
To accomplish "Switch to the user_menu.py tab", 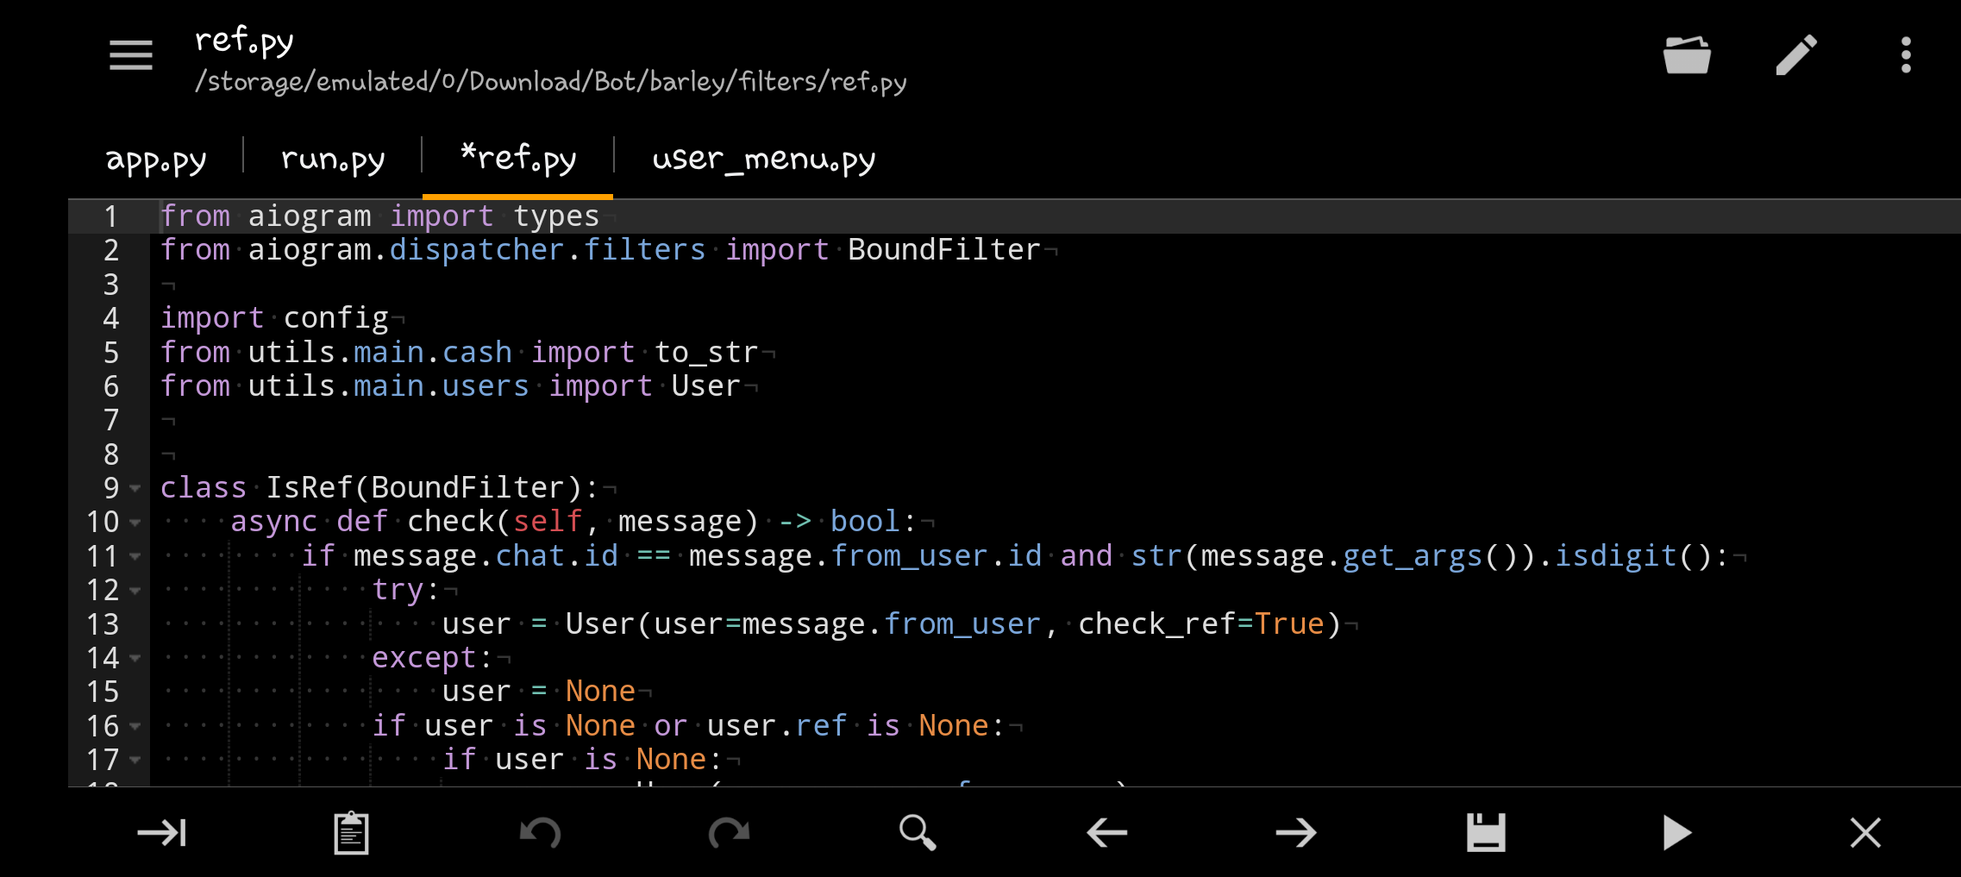I will click(764, 159).
